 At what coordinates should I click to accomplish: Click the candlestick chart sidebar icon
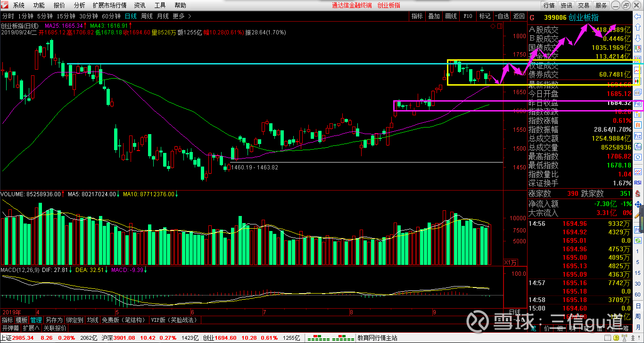[638, 81]
